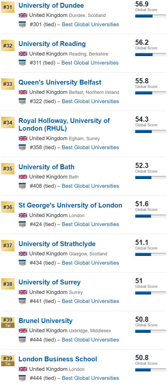Click the gold #35 rank badge
The height and width of the screenshot is (385, 168).
(8, 169)
